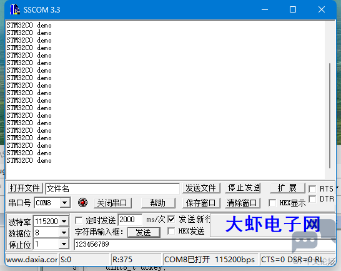341x271 pixels.
Task: Click the 帮助 button
Action: coord(158,203)
